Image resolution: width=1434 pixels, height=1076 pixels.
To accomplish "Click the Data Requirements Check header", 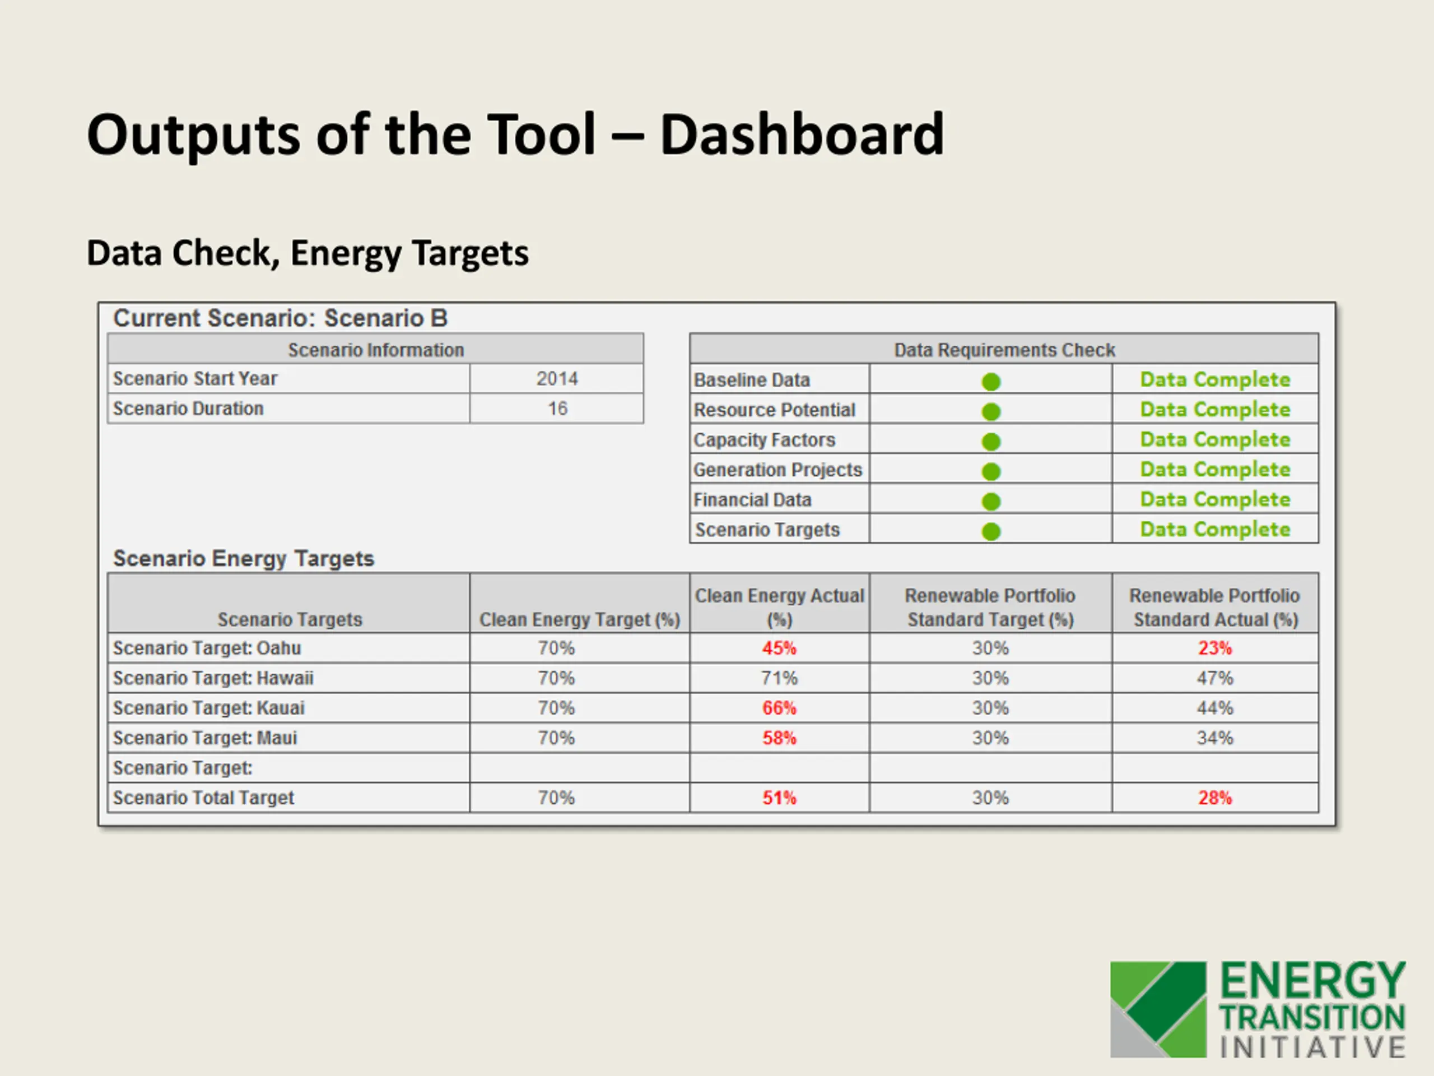I will [1005, 350].
